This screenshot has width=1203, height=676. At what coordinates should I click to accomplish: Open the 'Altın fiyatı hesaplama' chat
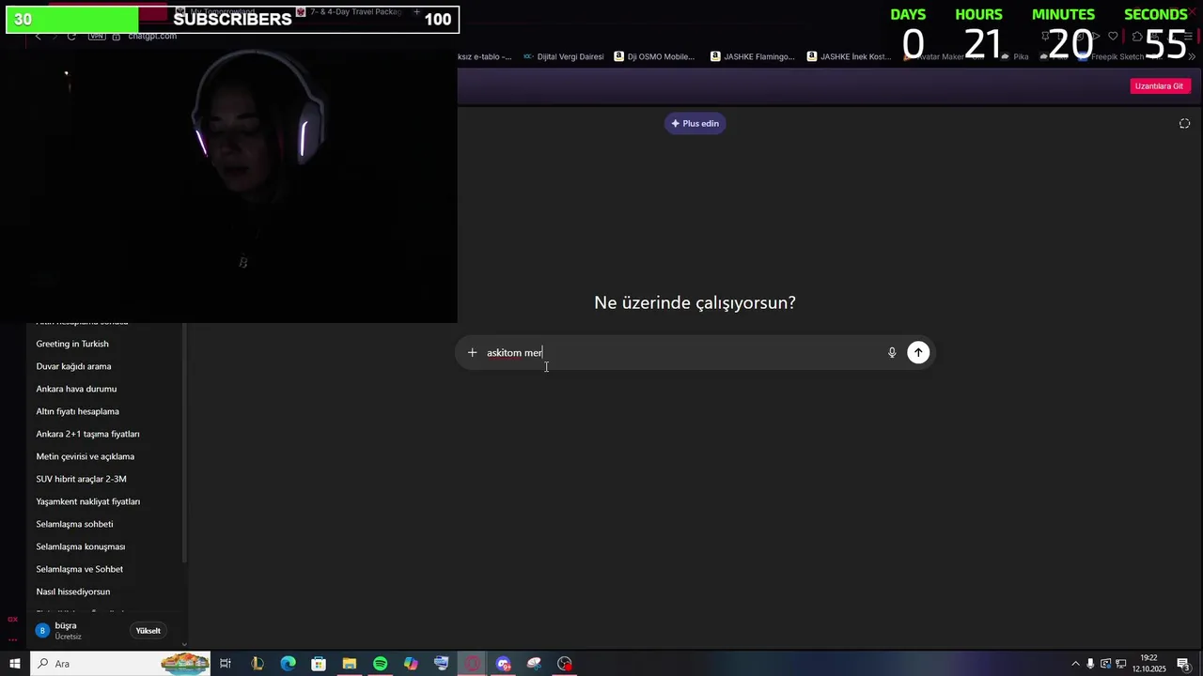(x=77, y=411)
